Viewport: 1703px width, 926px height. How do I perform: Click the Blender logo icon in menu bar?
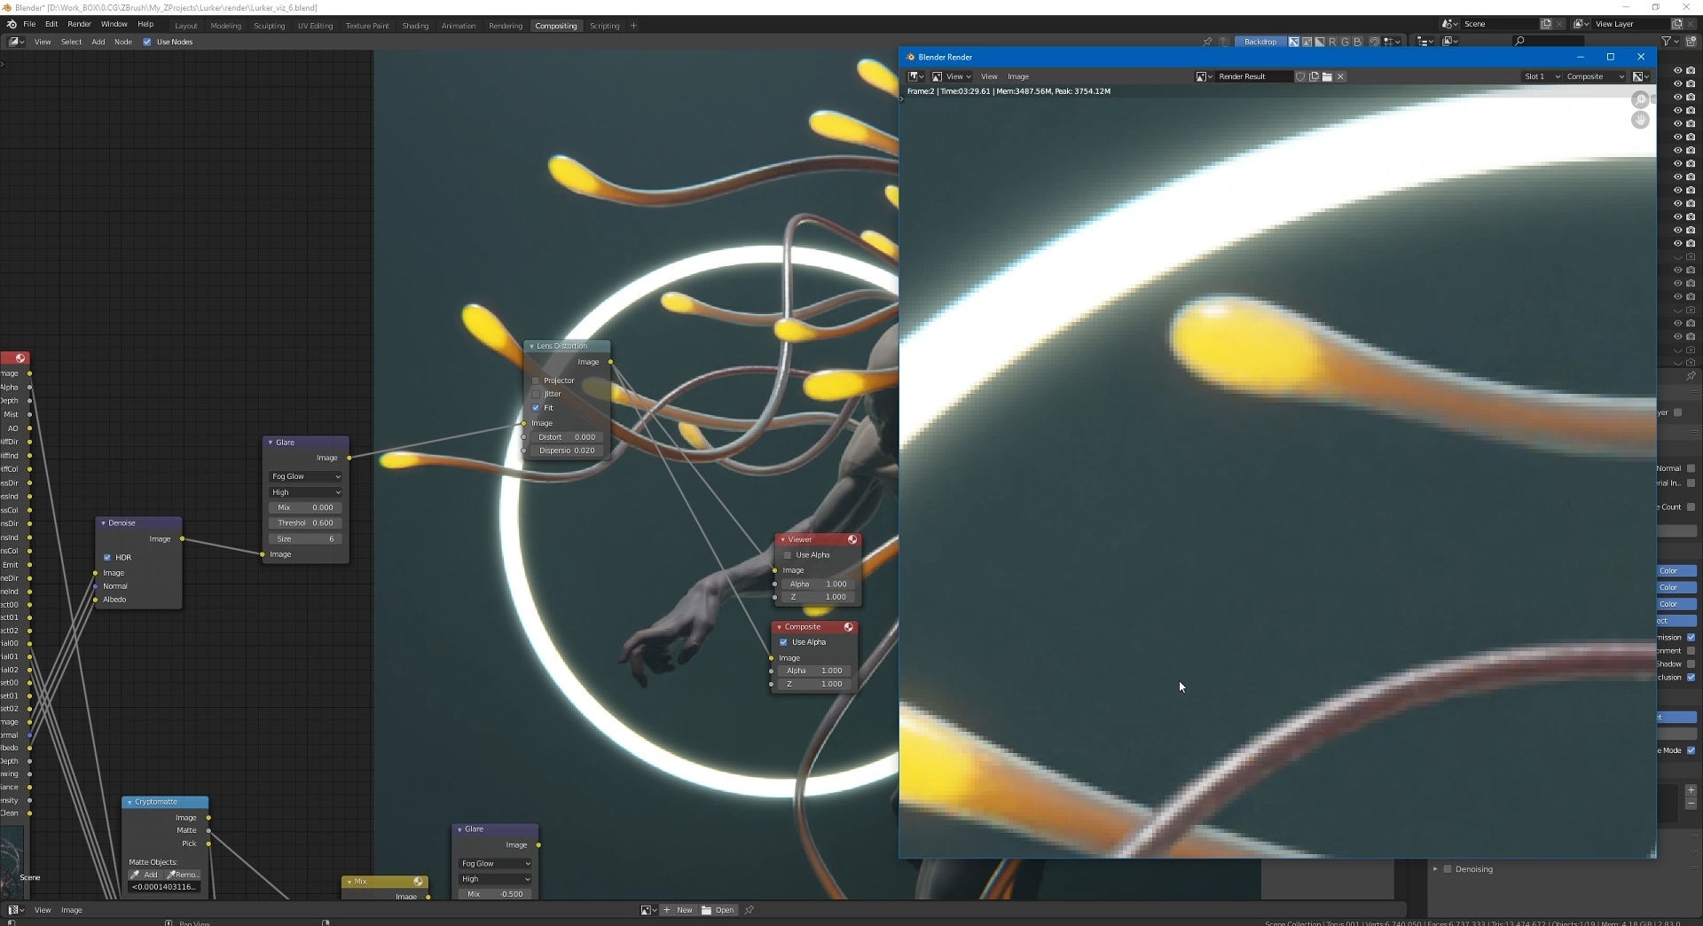(x=12, y=25)
